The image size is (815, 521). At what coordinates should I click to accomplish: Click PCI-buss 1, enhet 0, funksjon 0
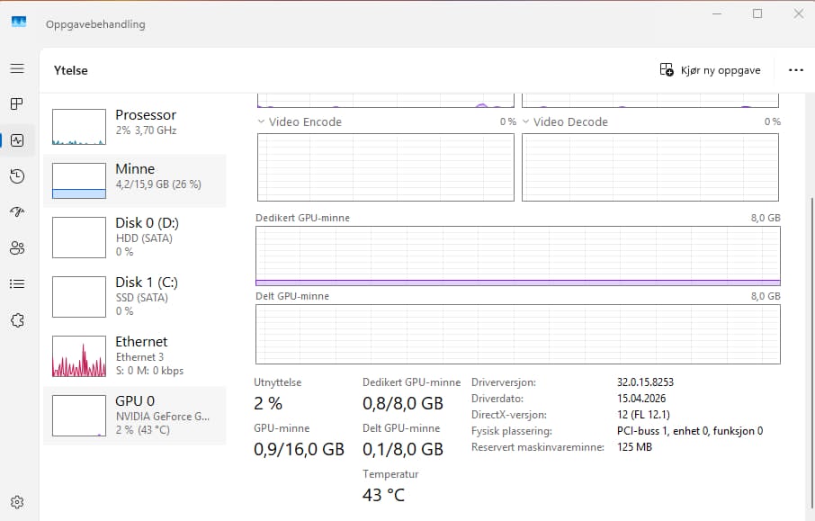690,431
